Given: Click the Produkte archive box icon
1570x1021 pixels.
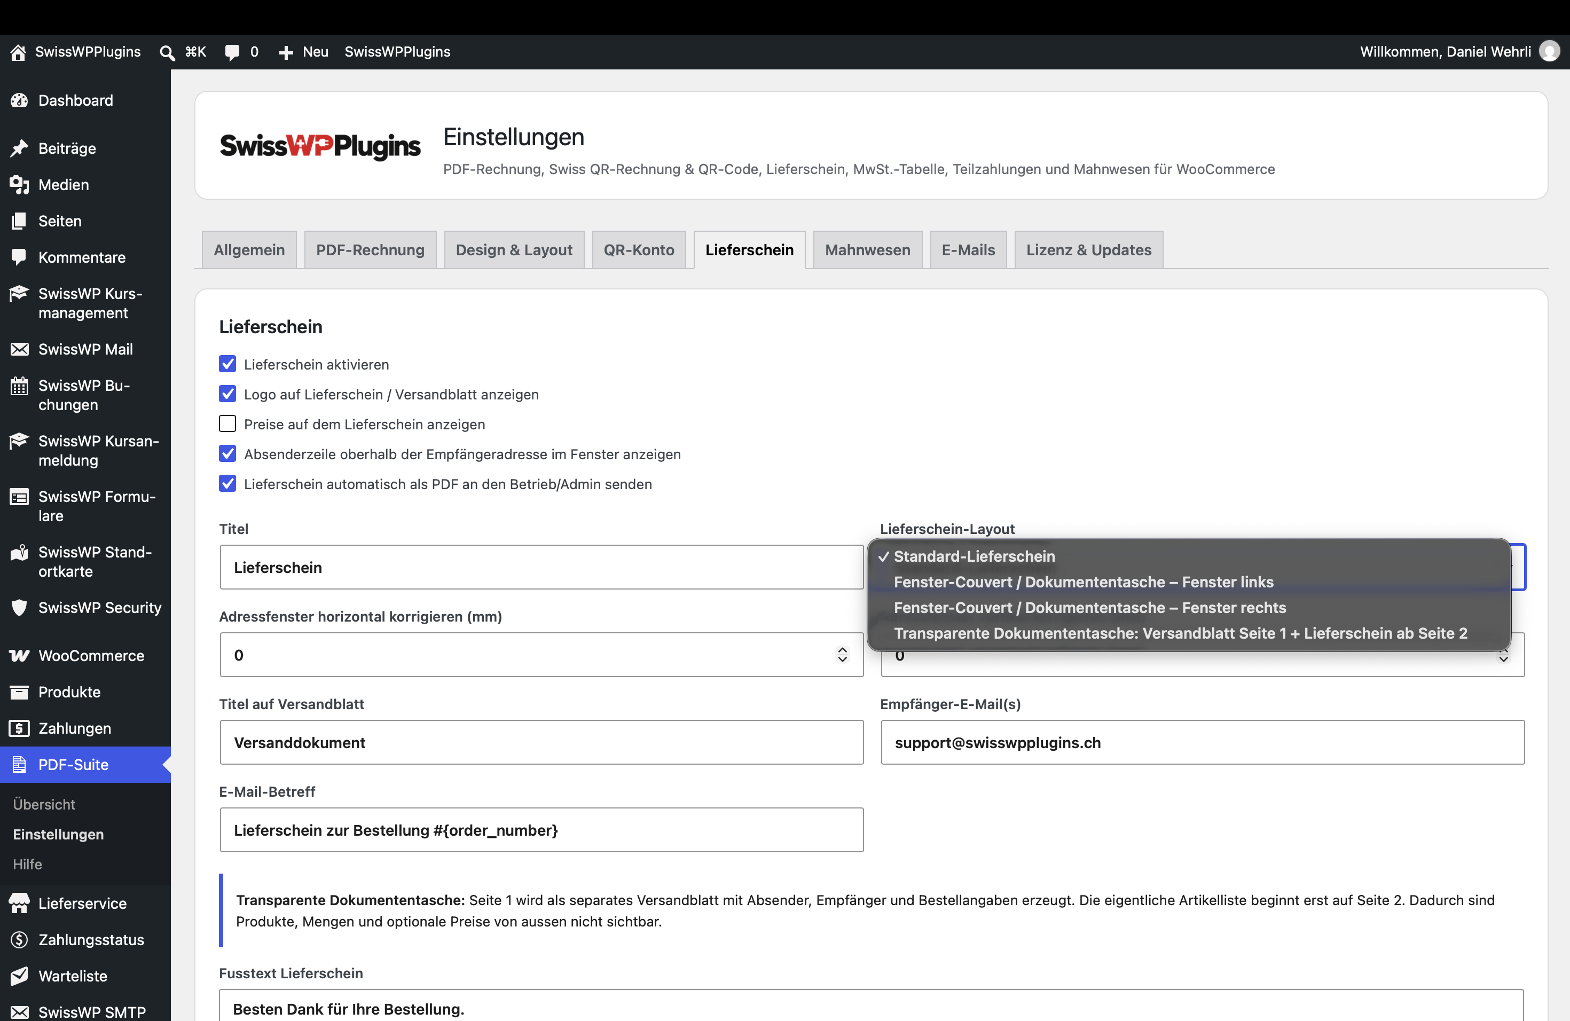Looking at the screenshot, I should pos(19,692).
